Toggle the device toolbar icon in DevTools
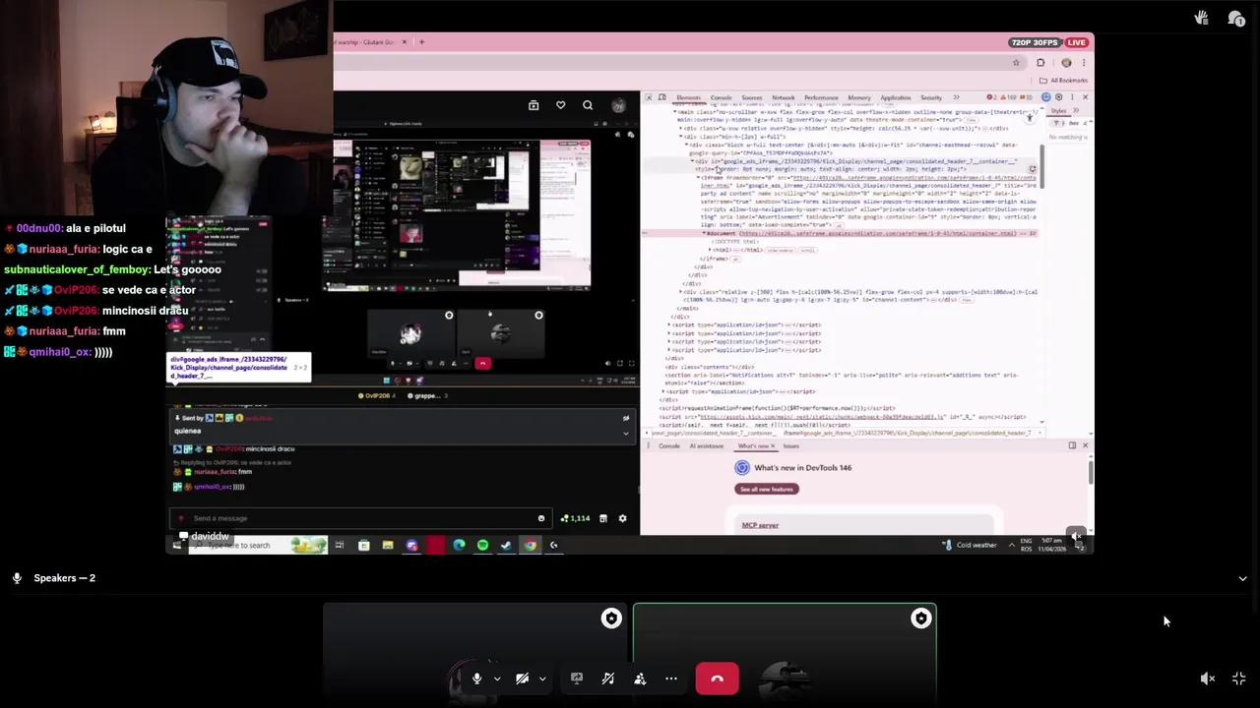 tap(662, 97)
